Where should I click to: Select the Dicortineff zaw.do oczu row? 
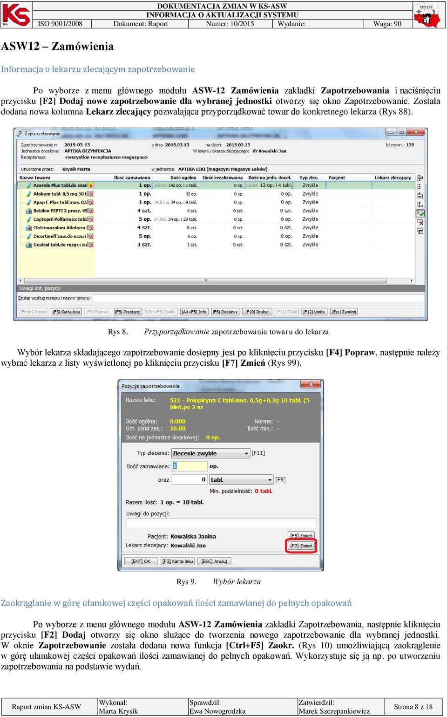coord(216,236)
